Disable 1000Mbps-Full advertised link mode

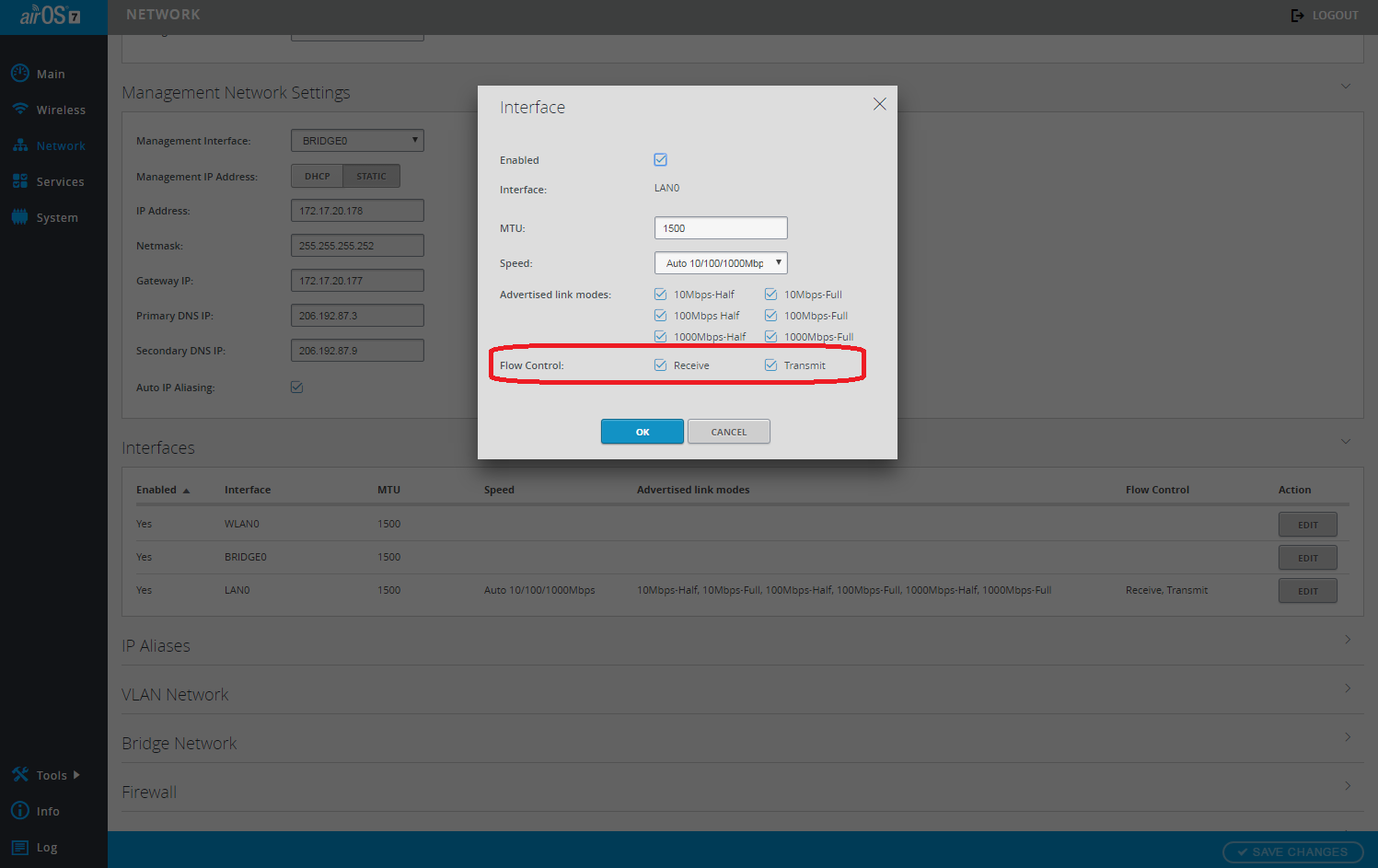(x=770, y=337)
